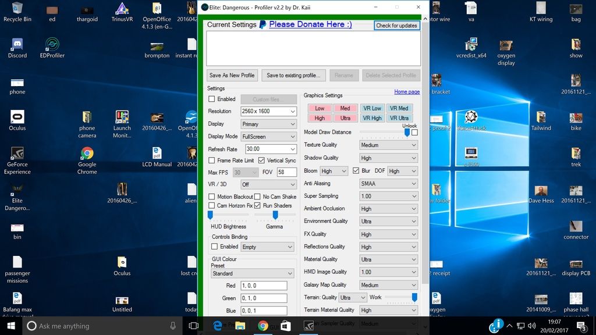Click Save As New Profile button
The width and height of the screenshot is (596, 335).
tap(232, 75)
